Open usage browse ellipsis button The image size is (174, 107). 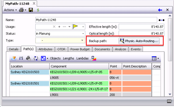coord(64,27)
